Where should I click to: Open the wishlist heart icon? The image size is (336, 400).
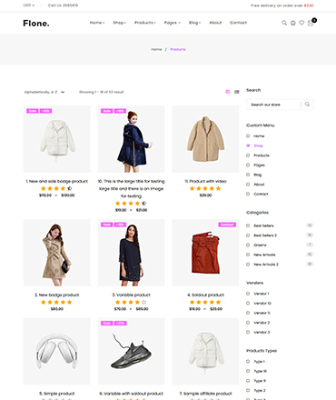coord(301,23)
